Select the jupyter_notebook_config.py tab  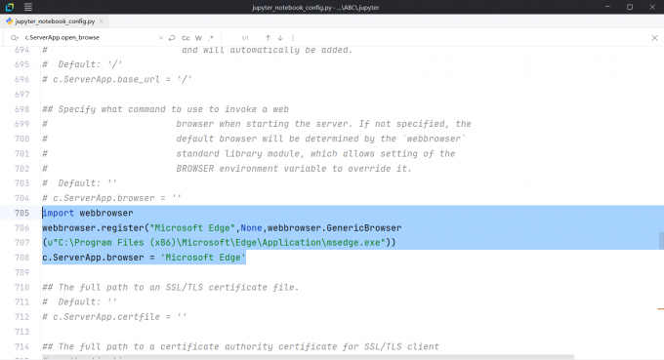[x=55, y=21]
